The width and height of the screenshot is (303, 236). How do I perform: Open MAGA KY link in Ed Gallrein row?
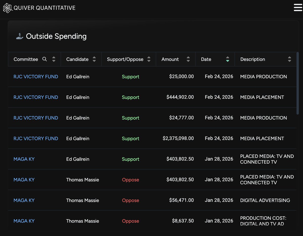click(24, 159)
